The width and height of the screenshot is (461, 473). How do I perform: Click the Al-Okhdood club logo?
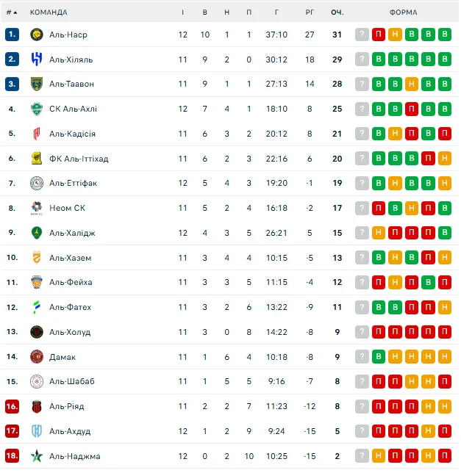pyautogui.click(x=37, y=431)
